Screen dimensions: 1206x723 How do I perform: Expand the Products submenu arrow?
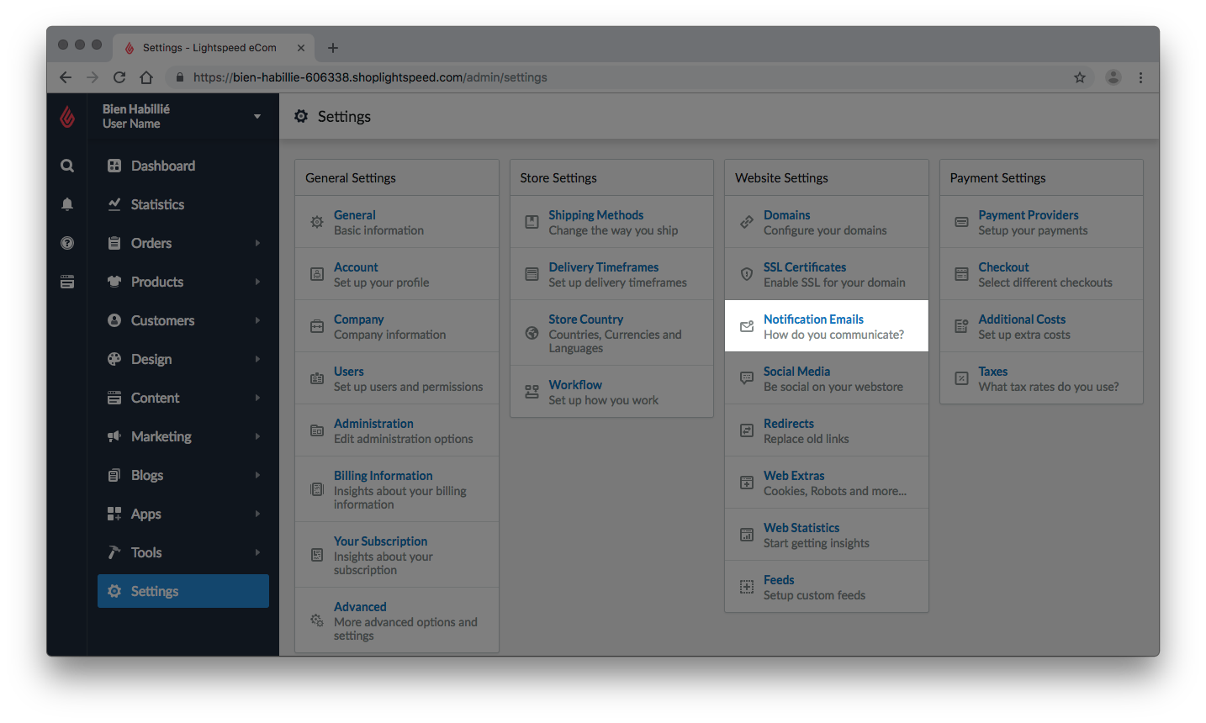tap(257, 282)
